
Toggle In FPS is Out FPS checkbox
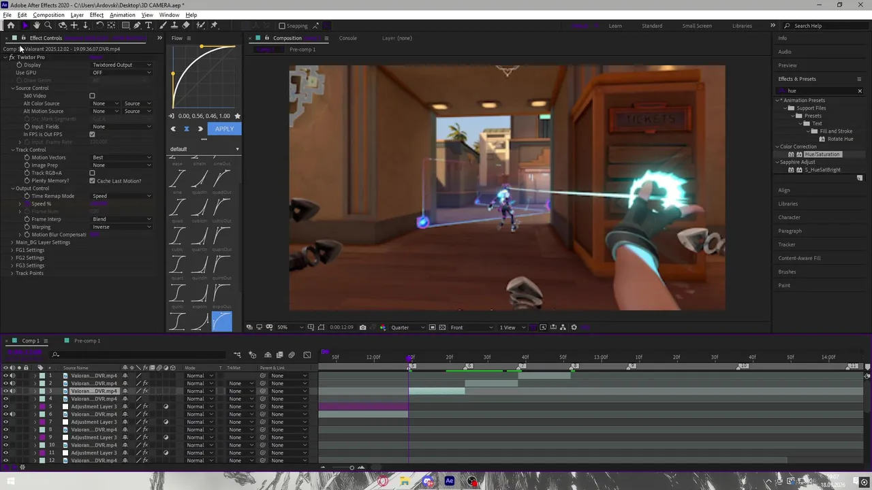point(92,134)
